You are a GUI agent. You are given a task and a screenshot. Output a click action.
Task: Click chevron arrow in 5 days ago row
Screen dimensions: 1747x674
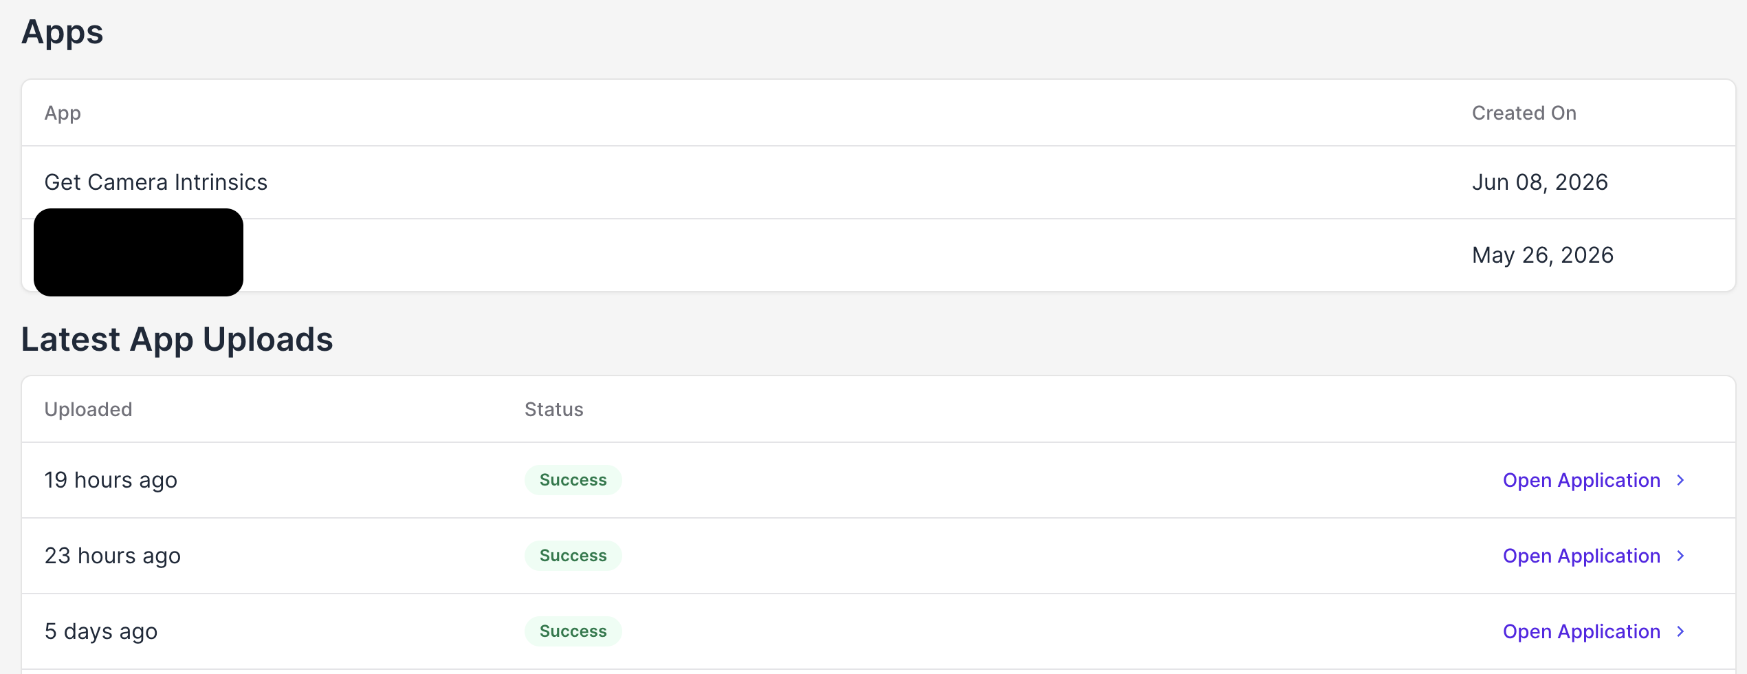tap(1680, 631)
